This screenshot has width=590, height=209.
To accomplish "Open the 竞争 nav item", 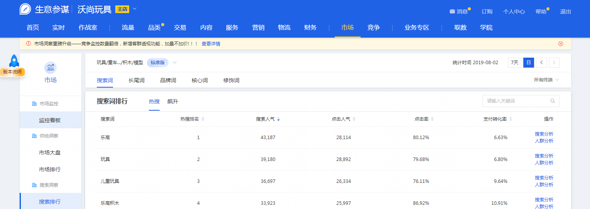I will (x=374, y=28).
